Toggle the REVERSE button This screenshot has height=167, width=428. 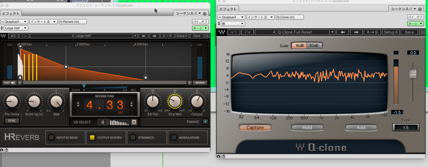[200, 83]
